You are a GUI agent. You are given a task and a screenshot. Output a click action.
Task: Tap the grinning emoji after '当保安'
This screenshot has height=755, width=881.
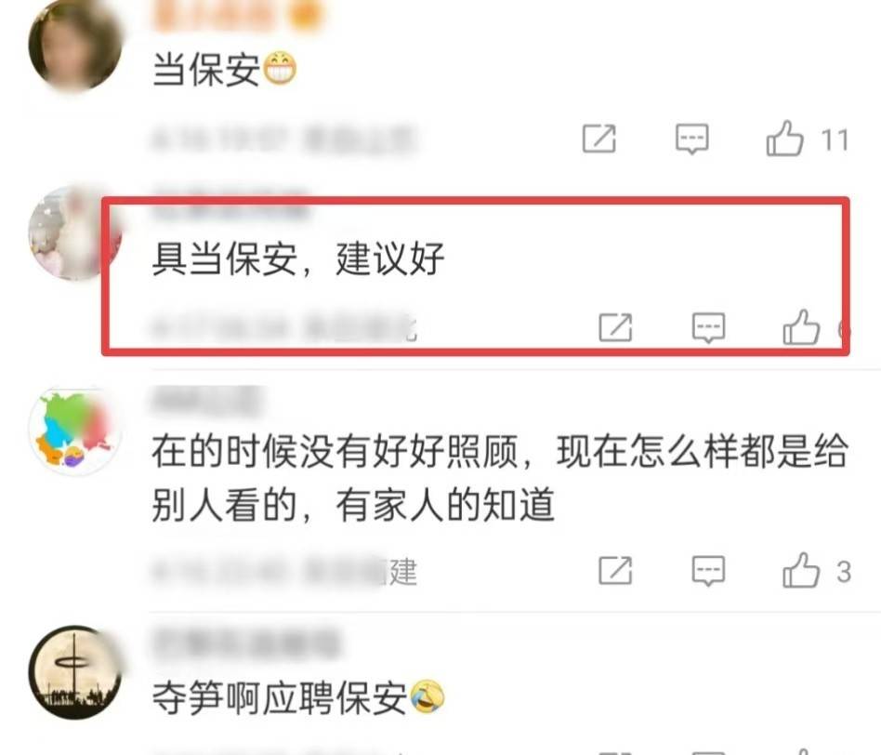coord(280,69)
